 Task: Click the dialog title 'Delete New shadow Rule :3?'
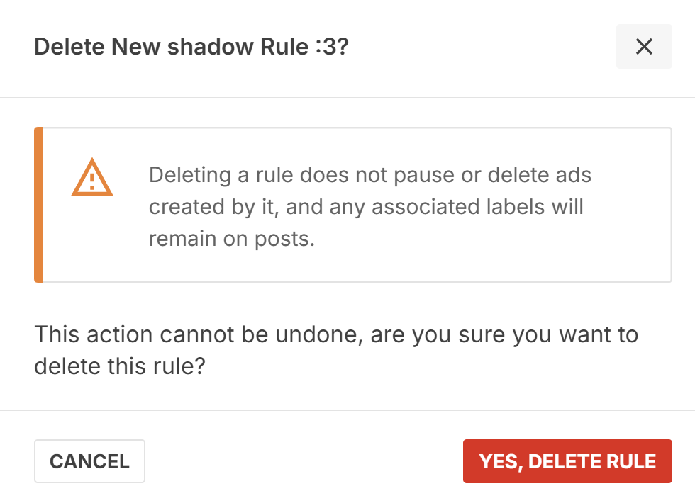(x=191, y=47)
